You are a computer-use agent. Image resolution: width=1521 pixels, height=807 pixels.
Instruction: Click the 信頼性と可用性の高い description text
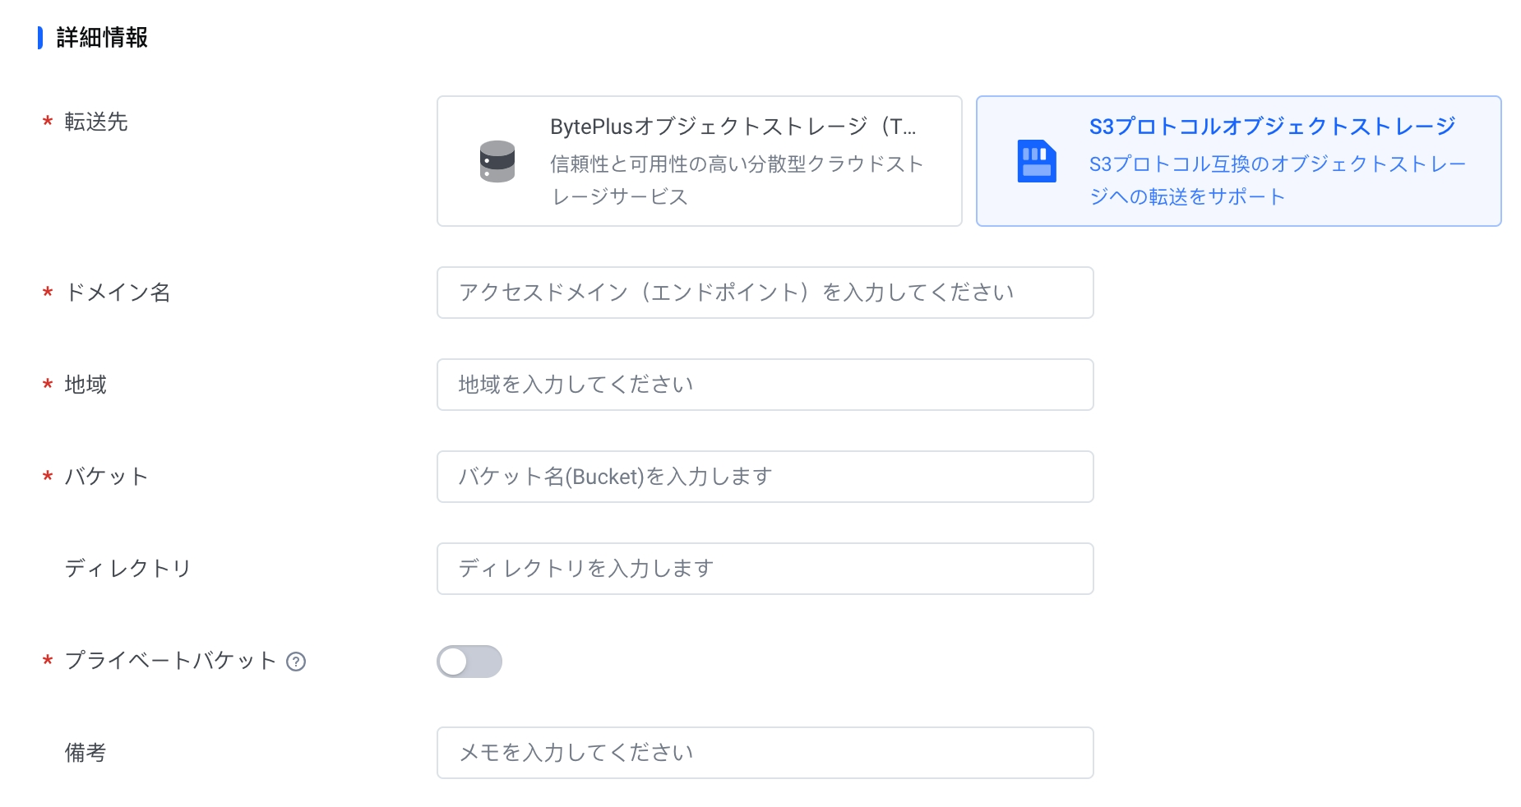click(737, 180)
